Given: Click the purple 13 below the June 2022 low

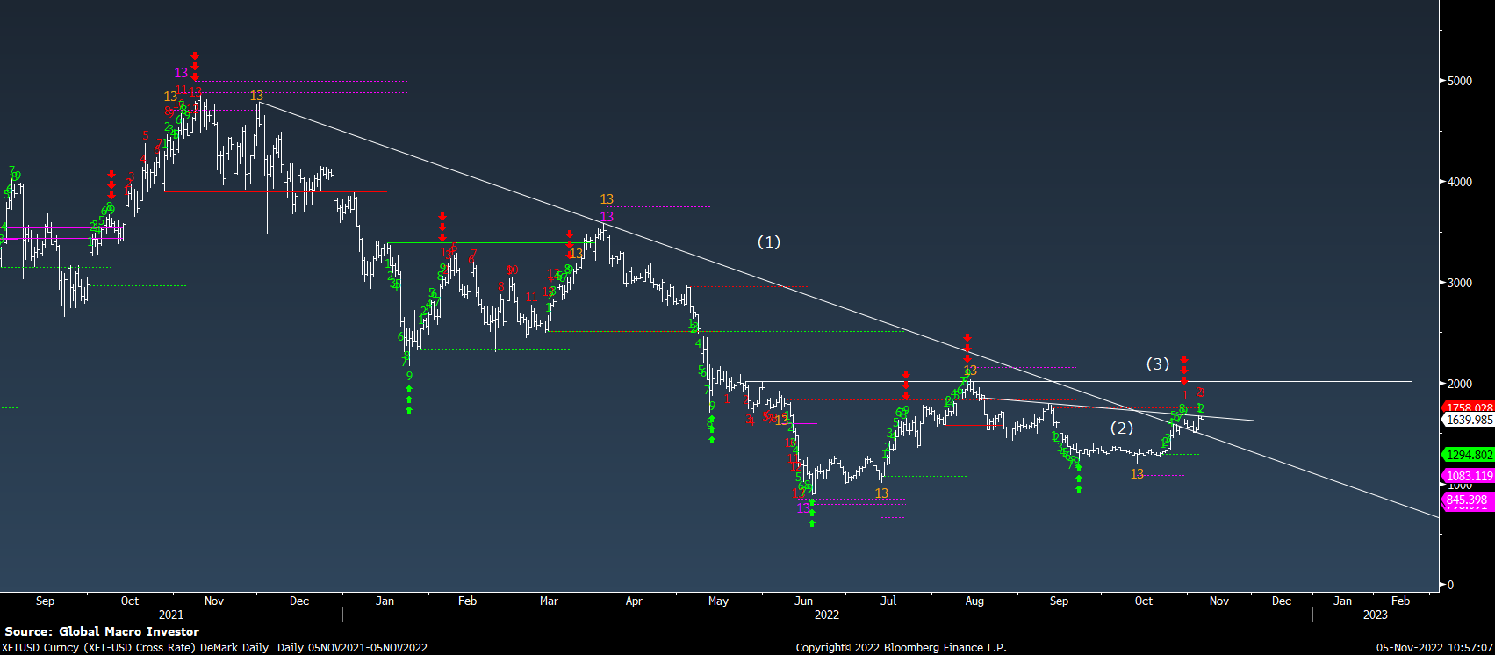Looking at the screenshot, I should coord(803,508).
